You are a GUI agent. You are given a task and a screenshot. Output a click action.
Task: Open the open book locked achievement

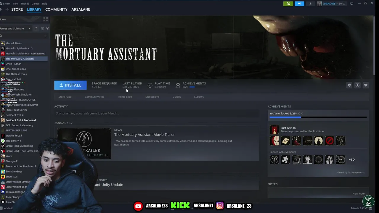tap(296, 160)
